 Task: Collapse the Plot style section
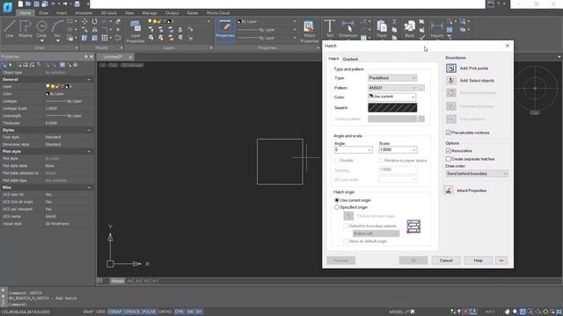[89, 152]
